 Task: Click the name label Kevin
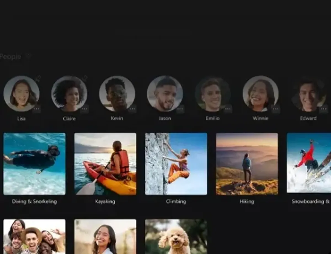tap(117, 118)
